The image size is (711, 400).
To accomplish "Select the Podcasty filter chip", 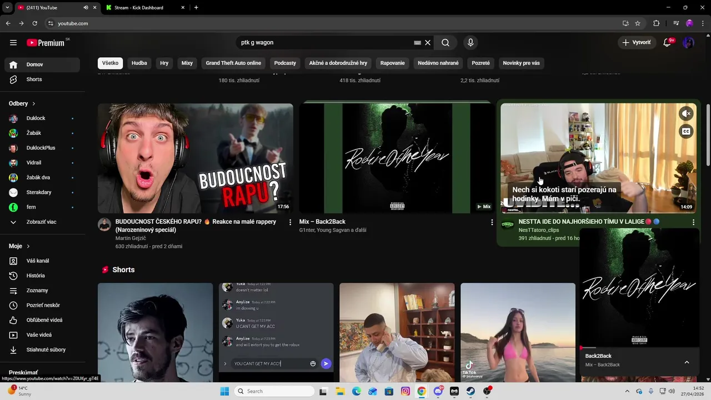I will pyautogui.click(x=285, y=63).
